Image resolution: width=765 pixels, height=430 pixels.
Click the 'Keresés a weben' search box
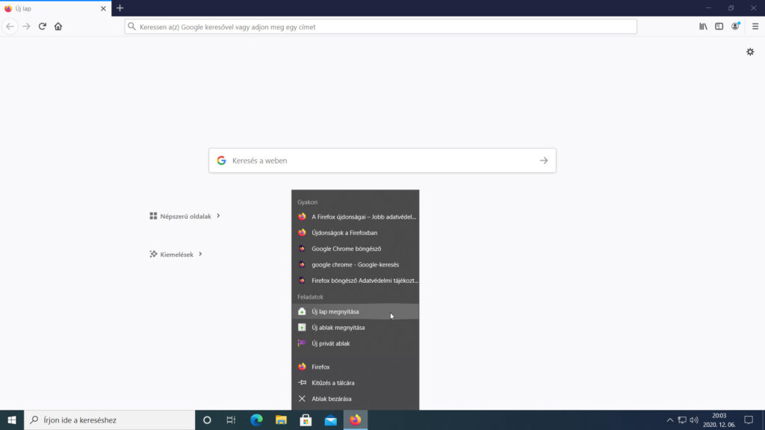click(x=382, y=161)
